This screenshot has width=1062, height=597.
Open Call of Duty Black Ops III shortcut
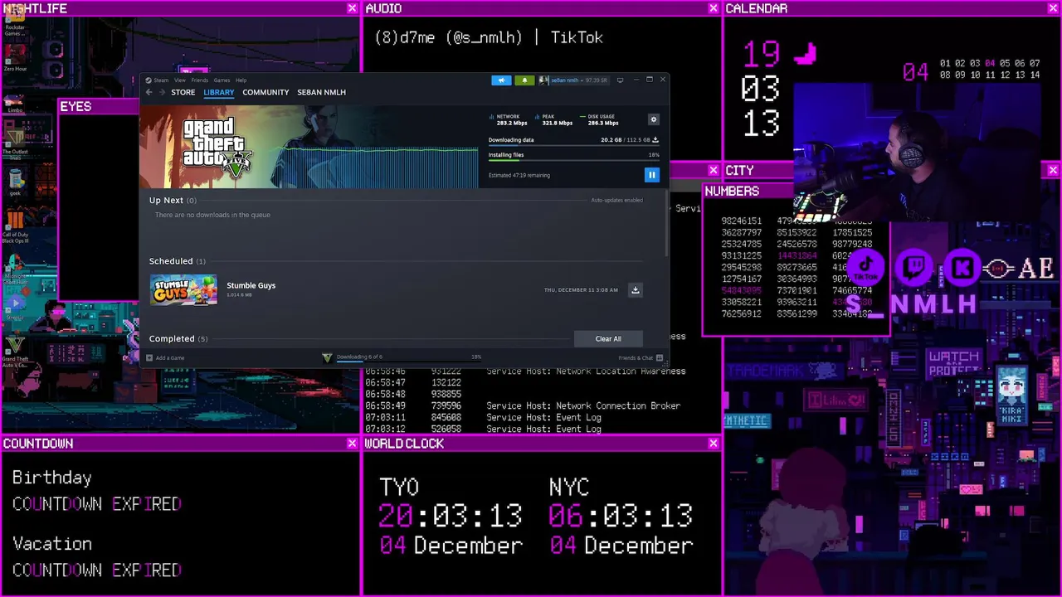pos(14,226)
